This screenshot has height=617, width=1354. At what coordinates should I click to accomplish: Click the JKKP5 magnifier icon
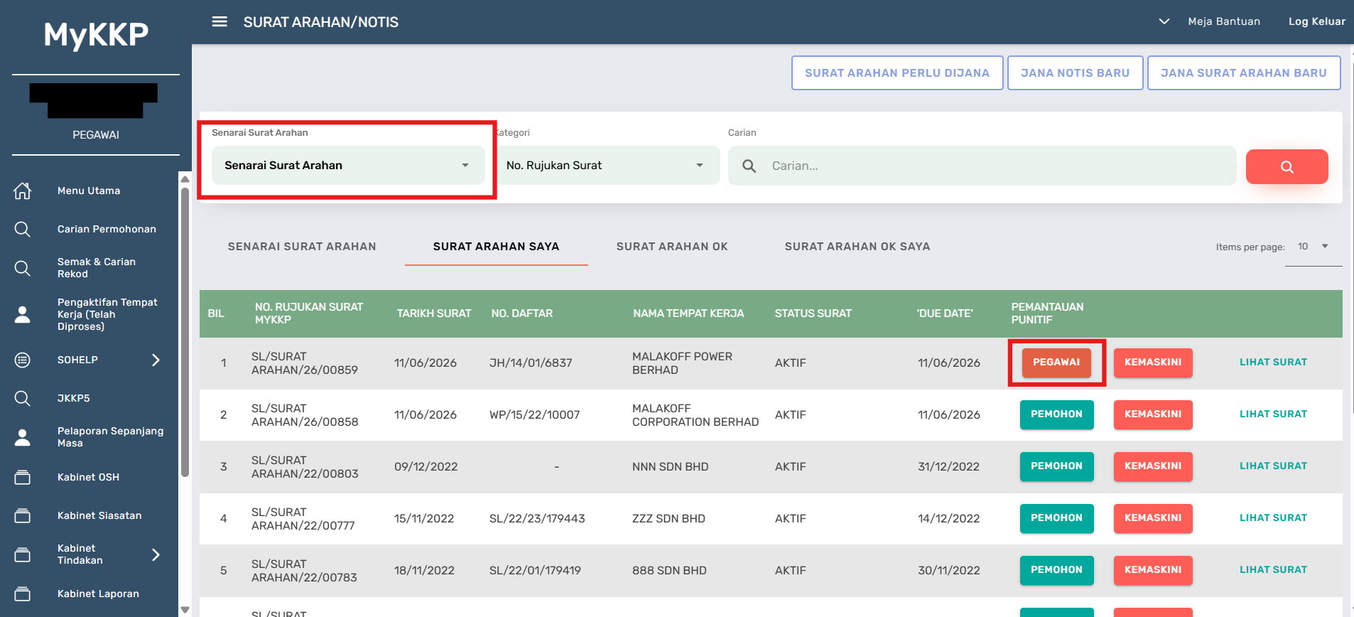(x=23, y=398)
